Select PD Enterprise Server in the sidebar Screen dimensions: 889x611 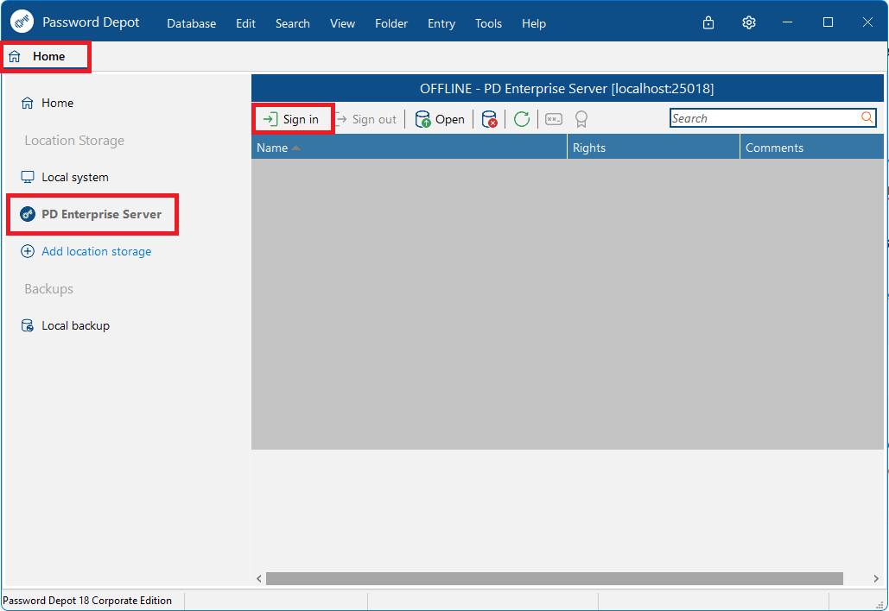(x=92, y=214)
